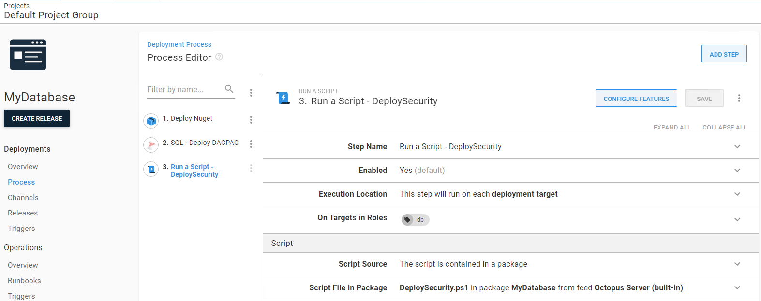Click the Step Name value text
This screenshot has height=301, width=761.
(450, 147)
